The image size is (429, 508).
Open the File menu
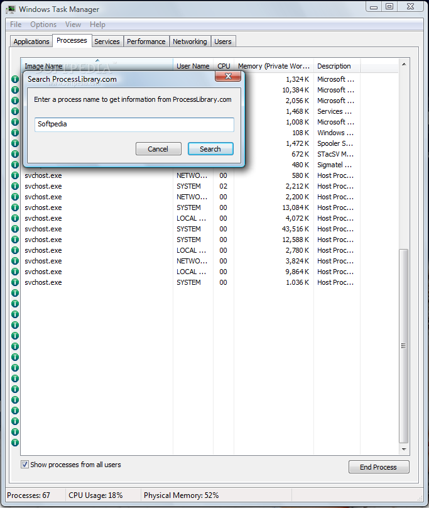tap(16, 25)
